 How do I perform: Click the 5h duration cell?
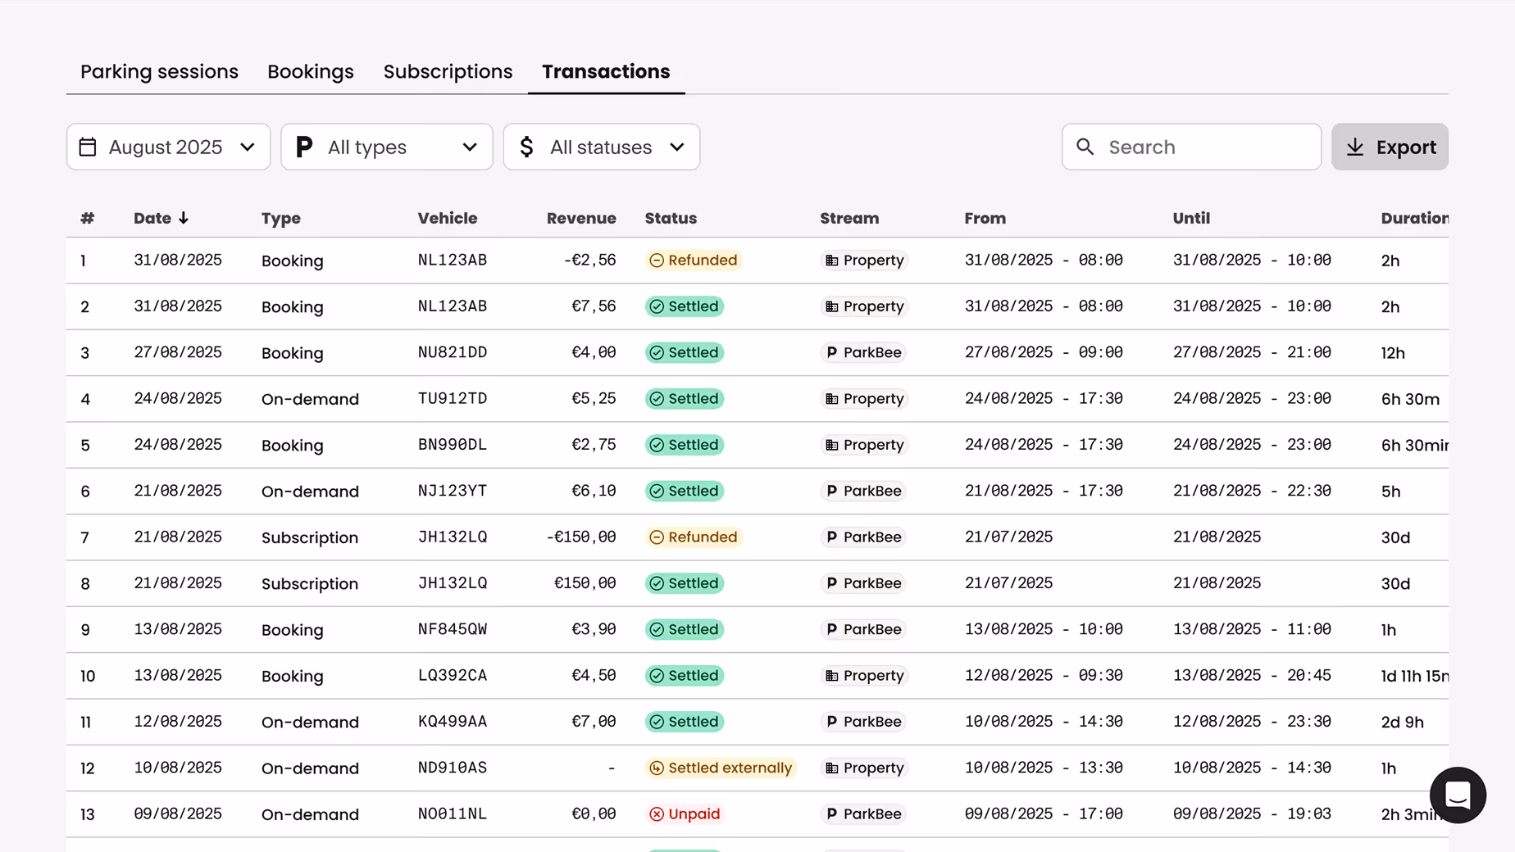[x=1390, y=492]
